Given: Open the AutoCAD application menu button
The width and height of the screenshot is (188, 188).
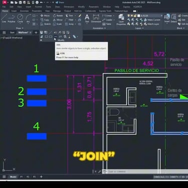Looking at the screenshot, I should pyautogui.click(x=5, y=3).
